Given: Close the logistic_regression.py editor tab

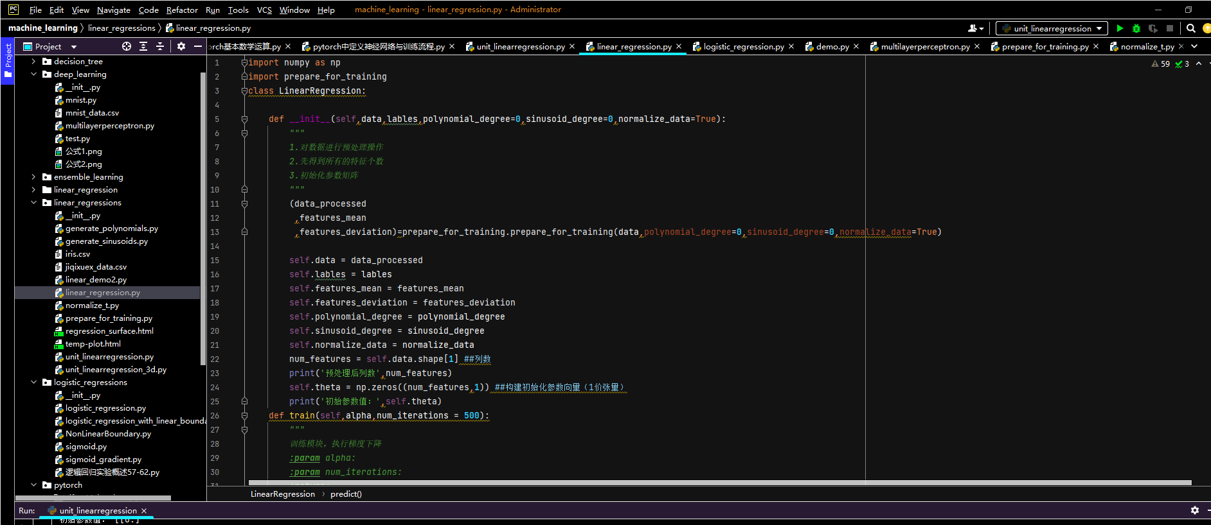Looking at the screenshot, I should (x=791, y=46).
